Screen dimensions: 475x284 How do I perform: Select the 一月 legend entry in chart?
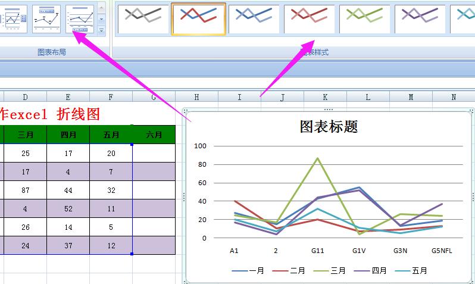click(x=248, y=270)
